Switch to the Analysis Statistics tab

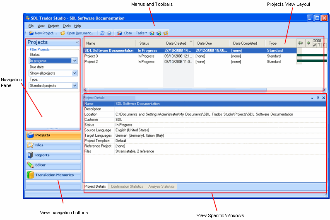pyautogui.click(x=161, y=186)
